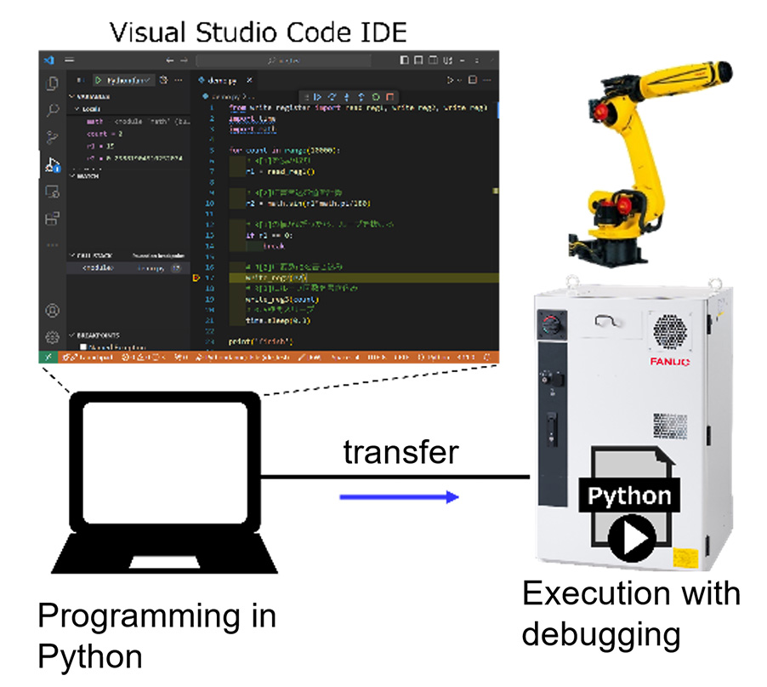This screenshot has height=687, width=767.
Task: Open the Source Control view
Action: tap(52, 137)
